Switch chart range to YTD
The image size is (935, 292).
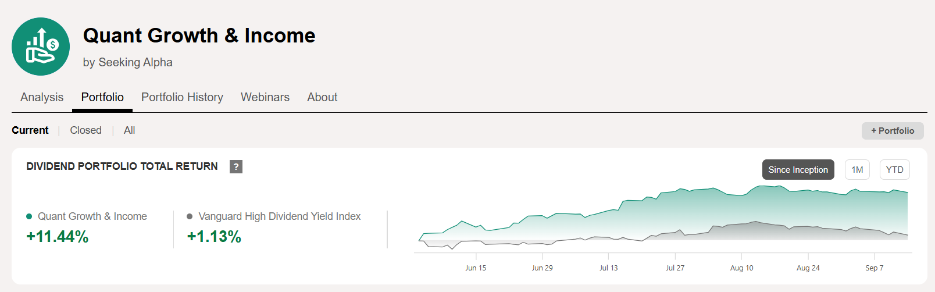coord(895,170)
